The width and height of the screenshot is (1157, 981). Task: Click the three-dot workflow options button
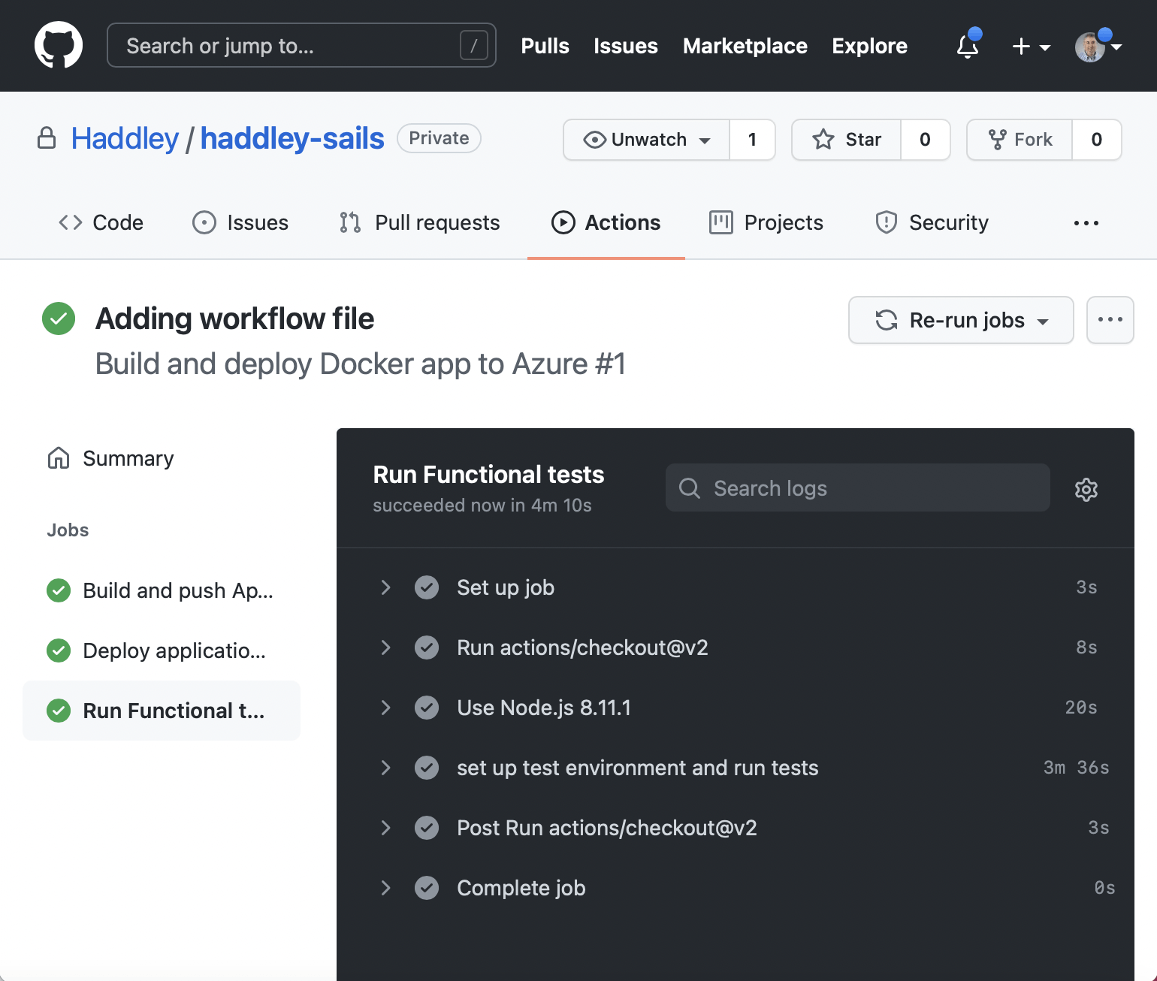[1110, 320]
